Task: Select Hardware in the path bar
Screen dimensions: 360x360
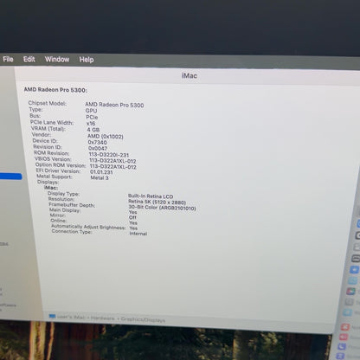Action: pyautogui.click(x=103, y=318)
